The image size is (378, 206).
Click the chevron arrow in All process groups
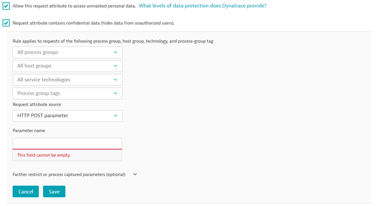tap(115, 52)
